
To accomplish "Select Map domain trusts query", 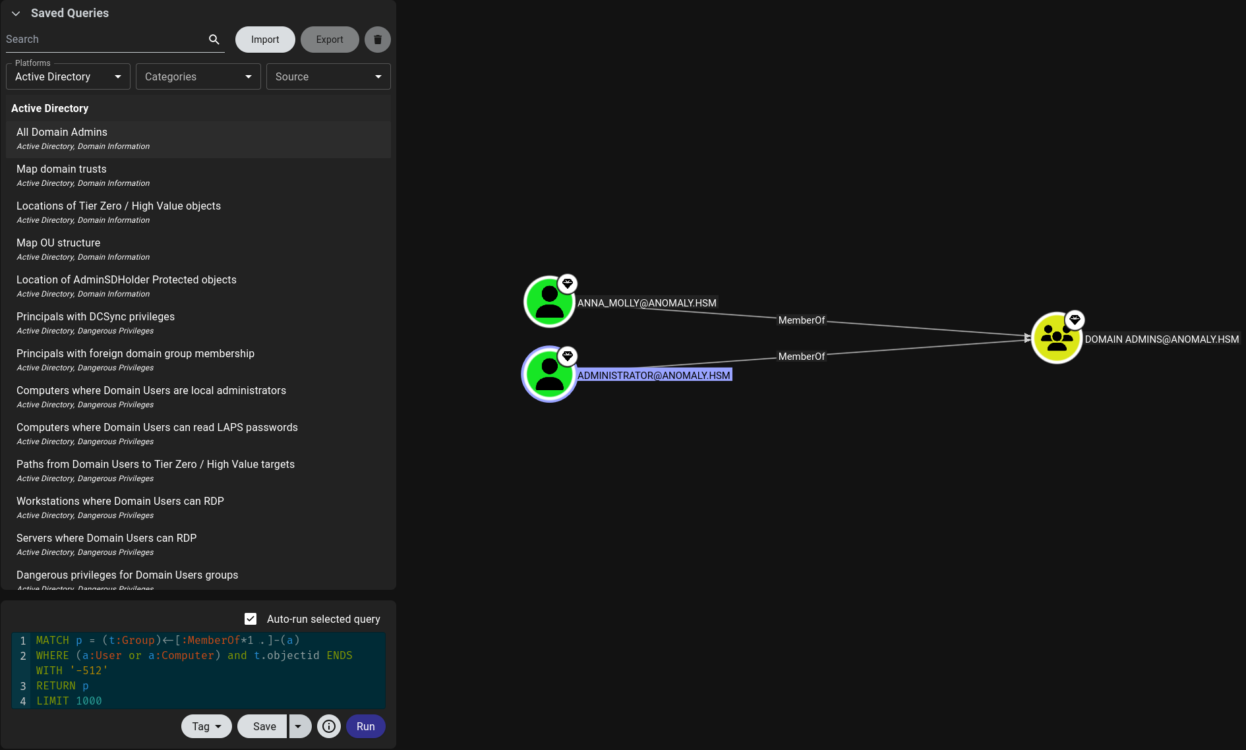I will click(x=61, y=169).
